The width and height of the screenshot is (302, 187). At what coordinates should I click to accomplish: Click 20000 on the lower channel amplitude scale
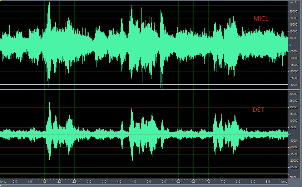293,107
